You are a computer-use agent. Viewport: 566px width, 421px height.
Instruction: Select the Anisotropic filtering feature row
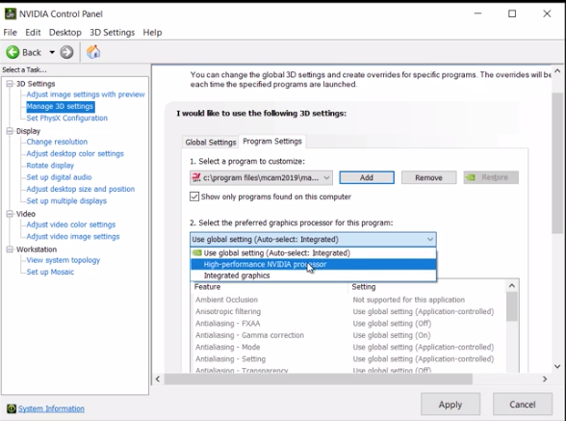(x=348, y=311)
